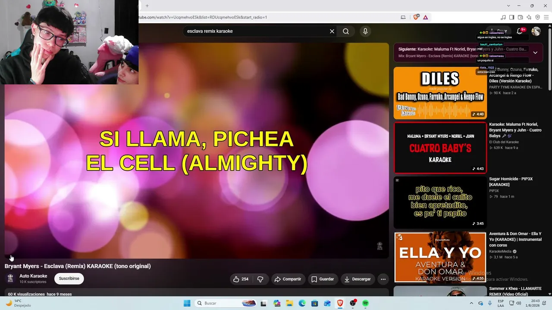The width and height of the screenshot is (552, 310).
Task: Open Brave Rewards triangle icon
Action: 426,17
